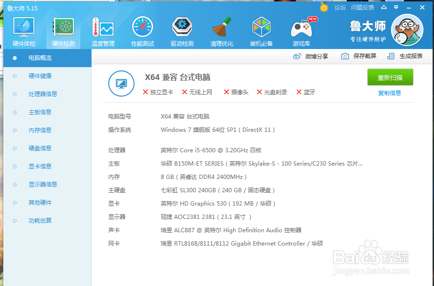The height and width of the screenshot is (286, 434).
Task: Click the camera icon for 保存截屏
Action: 345,56
